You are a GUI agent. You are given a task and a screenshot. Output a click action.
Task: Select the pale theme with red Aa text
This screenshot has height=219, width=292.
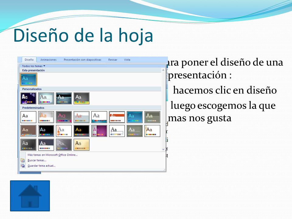(x=82, y=117)
